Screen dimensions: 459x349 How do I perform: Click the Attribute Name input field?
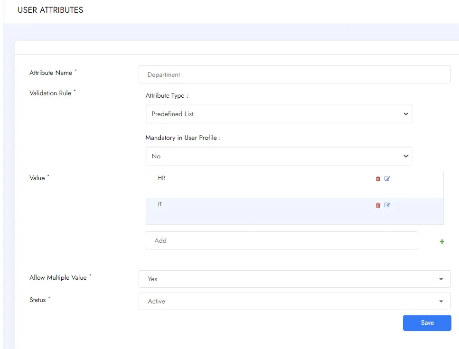tap(294, 74)
